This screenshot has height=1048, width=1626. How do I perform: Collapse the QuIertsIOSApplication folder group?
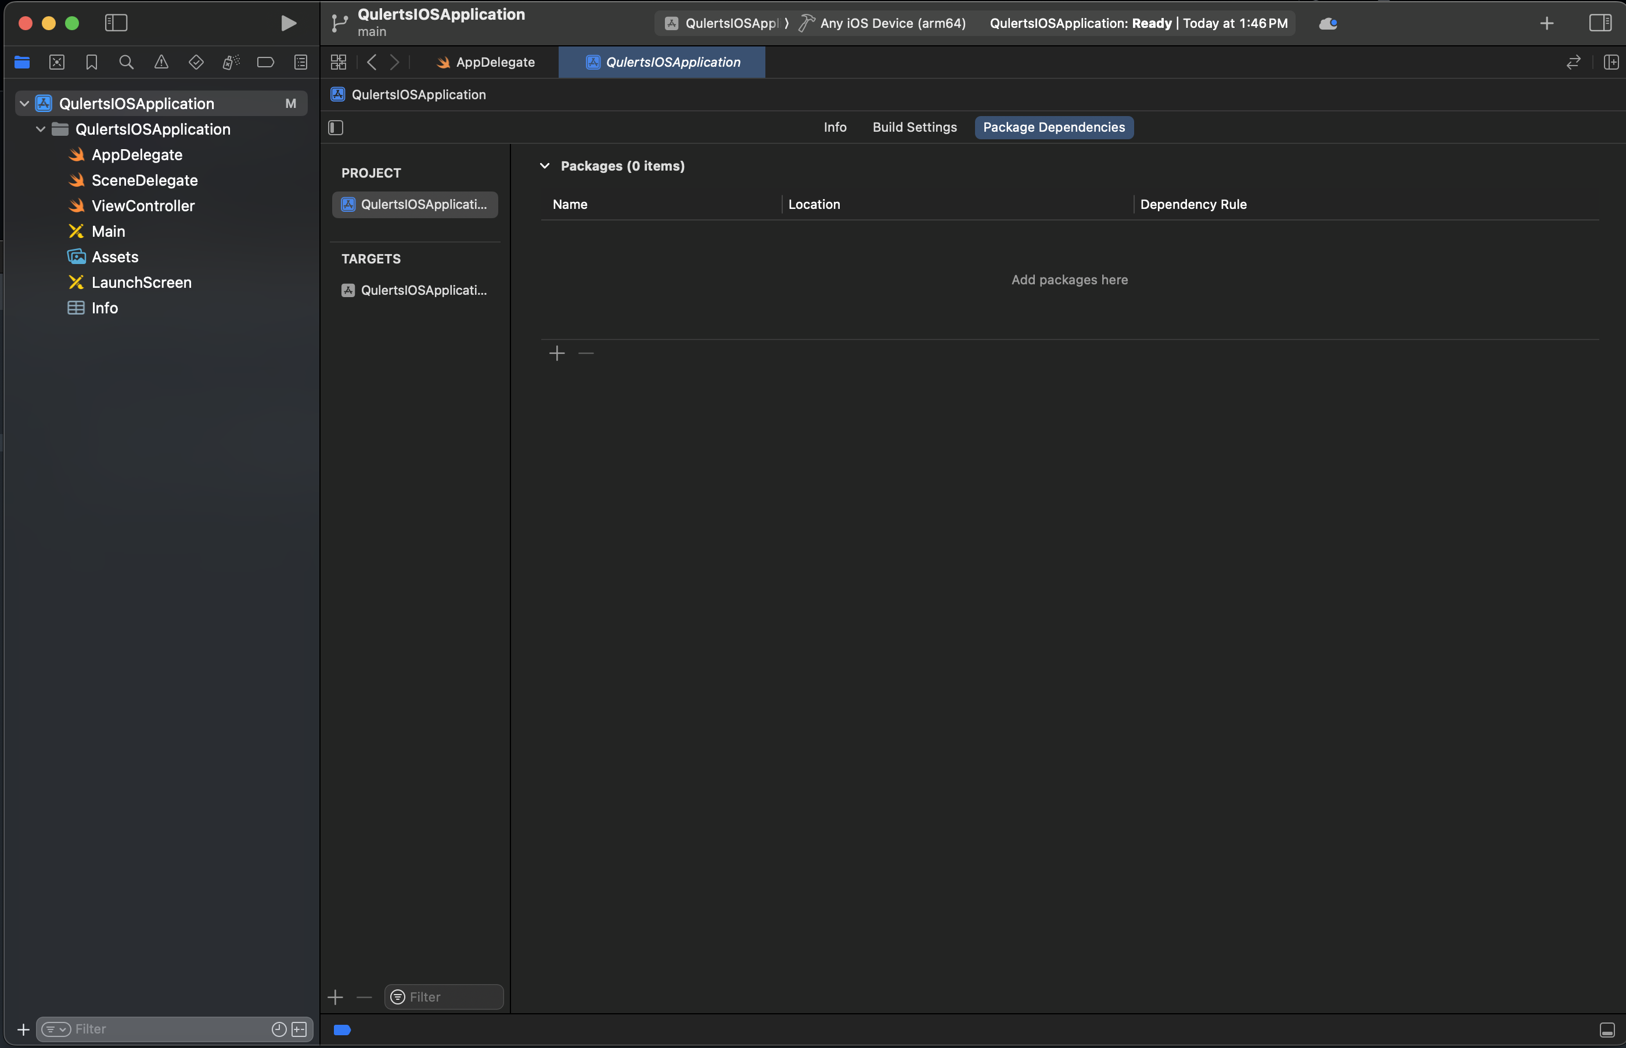click(x=41, y=129)
